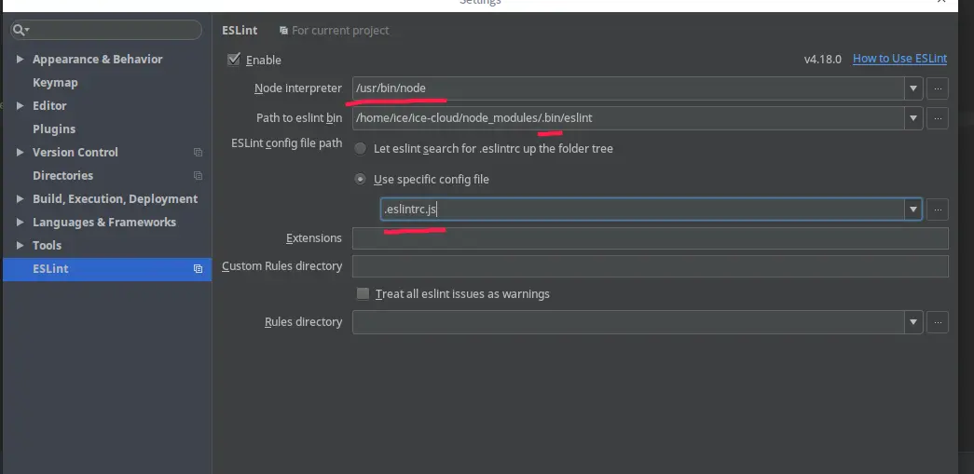Browse for Rules directory with ellipsis button

938,322
